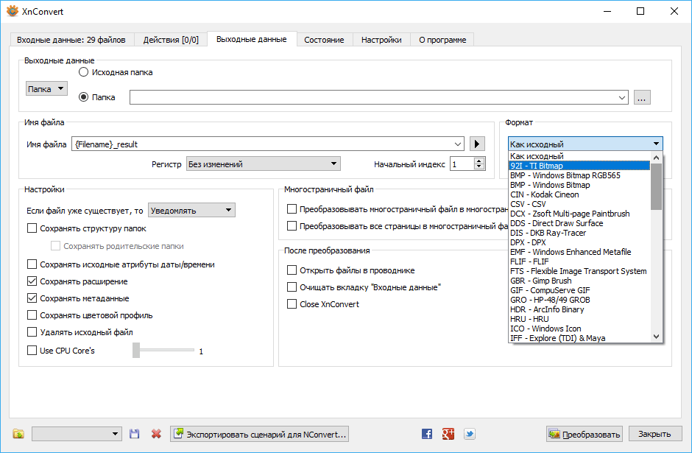This screenshot has height=453, width=692.
Task: Increase the 'Начальный индекс' value
Action: click(479, 161)
